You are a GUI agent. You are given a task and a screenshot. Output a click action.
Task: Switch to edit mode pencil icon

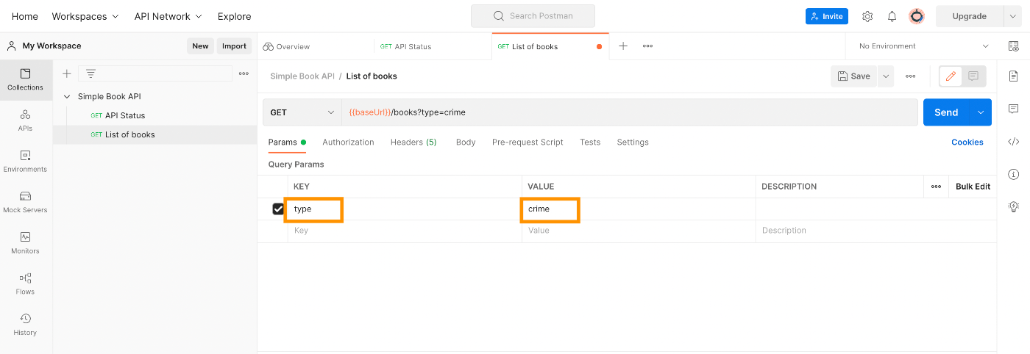(951, 76)
